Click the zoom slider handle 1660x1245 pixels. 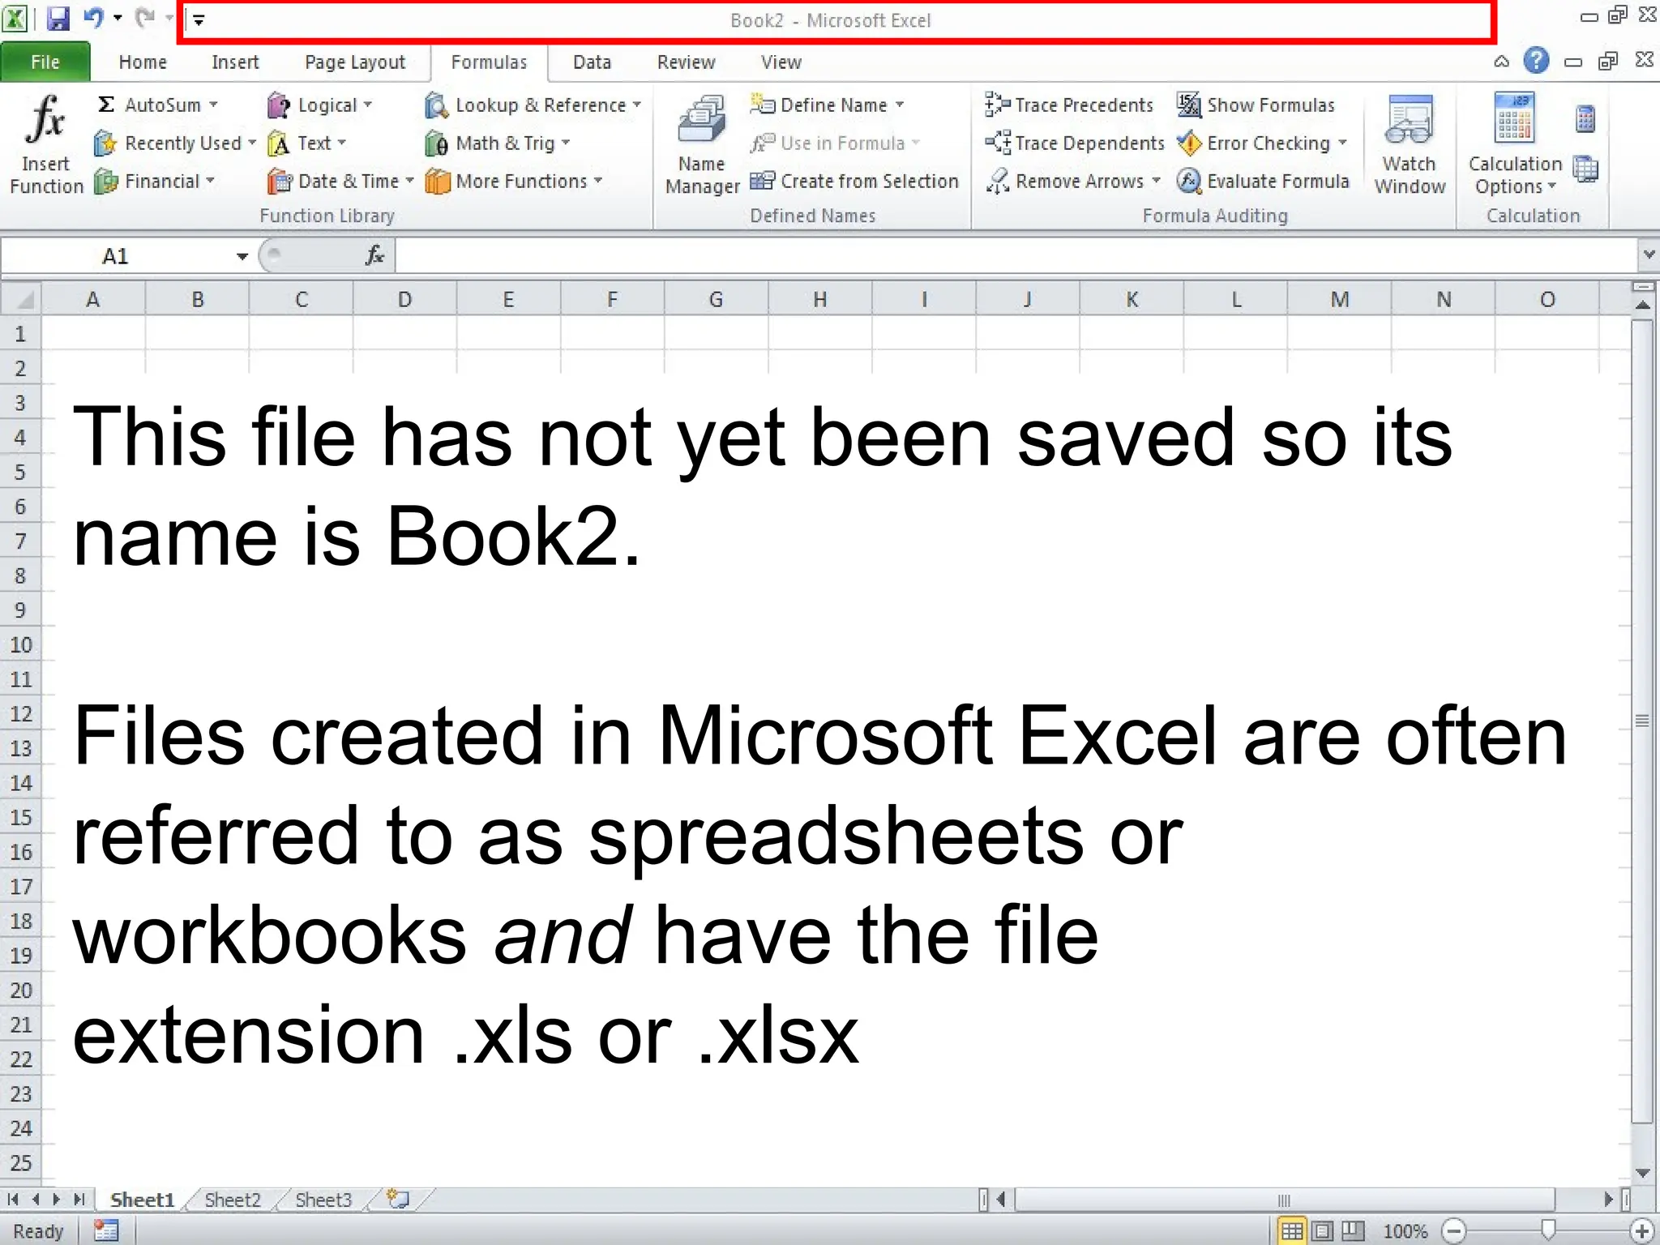pyautogui.click(x=1548, y=1231)
